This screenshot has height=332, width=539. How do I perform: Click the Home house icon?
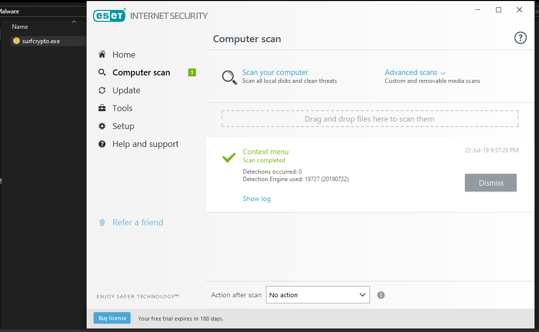(102, 54)
